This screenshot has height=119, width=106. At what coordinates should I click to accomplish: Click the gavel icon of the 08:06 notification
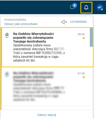[7, 35]
